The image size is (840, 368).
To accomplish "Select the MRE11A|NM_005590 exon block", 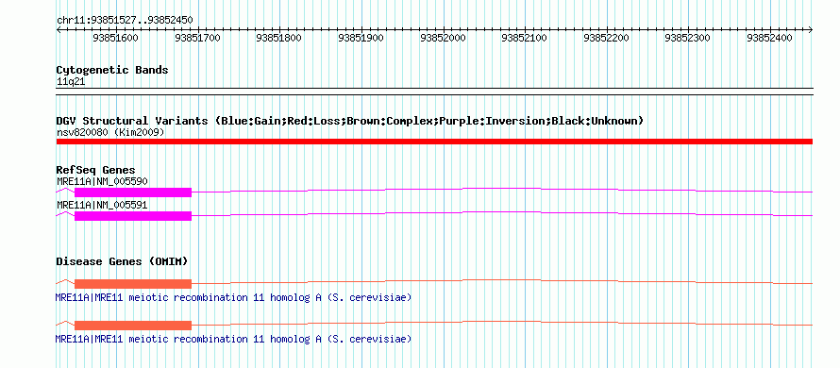I will click(x=133, y=192).
